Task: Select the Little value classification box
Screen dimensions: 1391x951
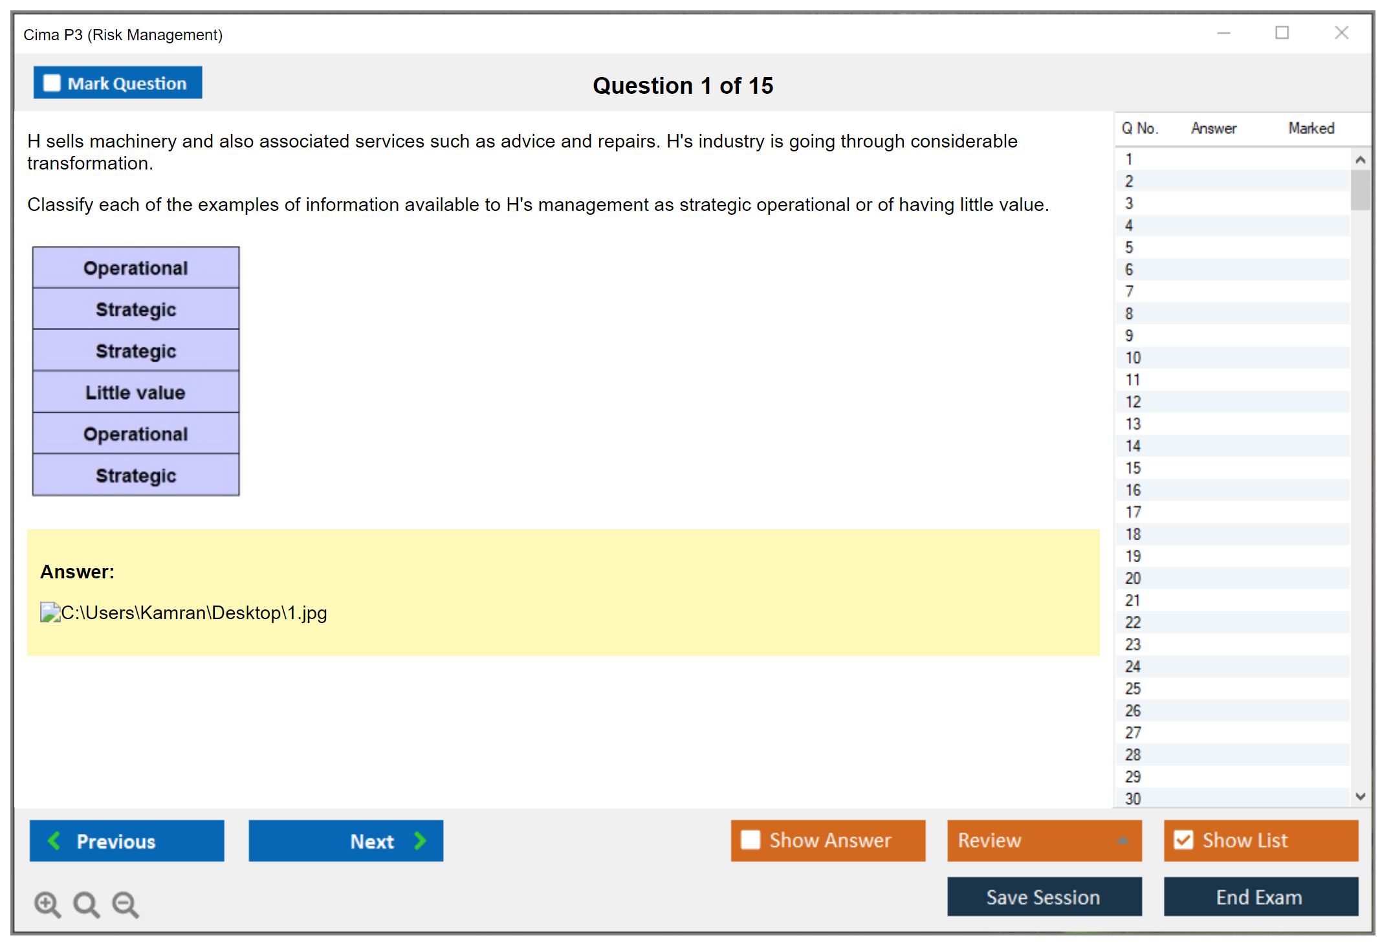Action: click(x=136, y=392)
